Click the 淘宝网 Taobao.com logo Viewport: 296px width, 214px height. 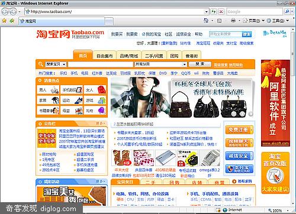pyautogui.click(x=70, y=34)
